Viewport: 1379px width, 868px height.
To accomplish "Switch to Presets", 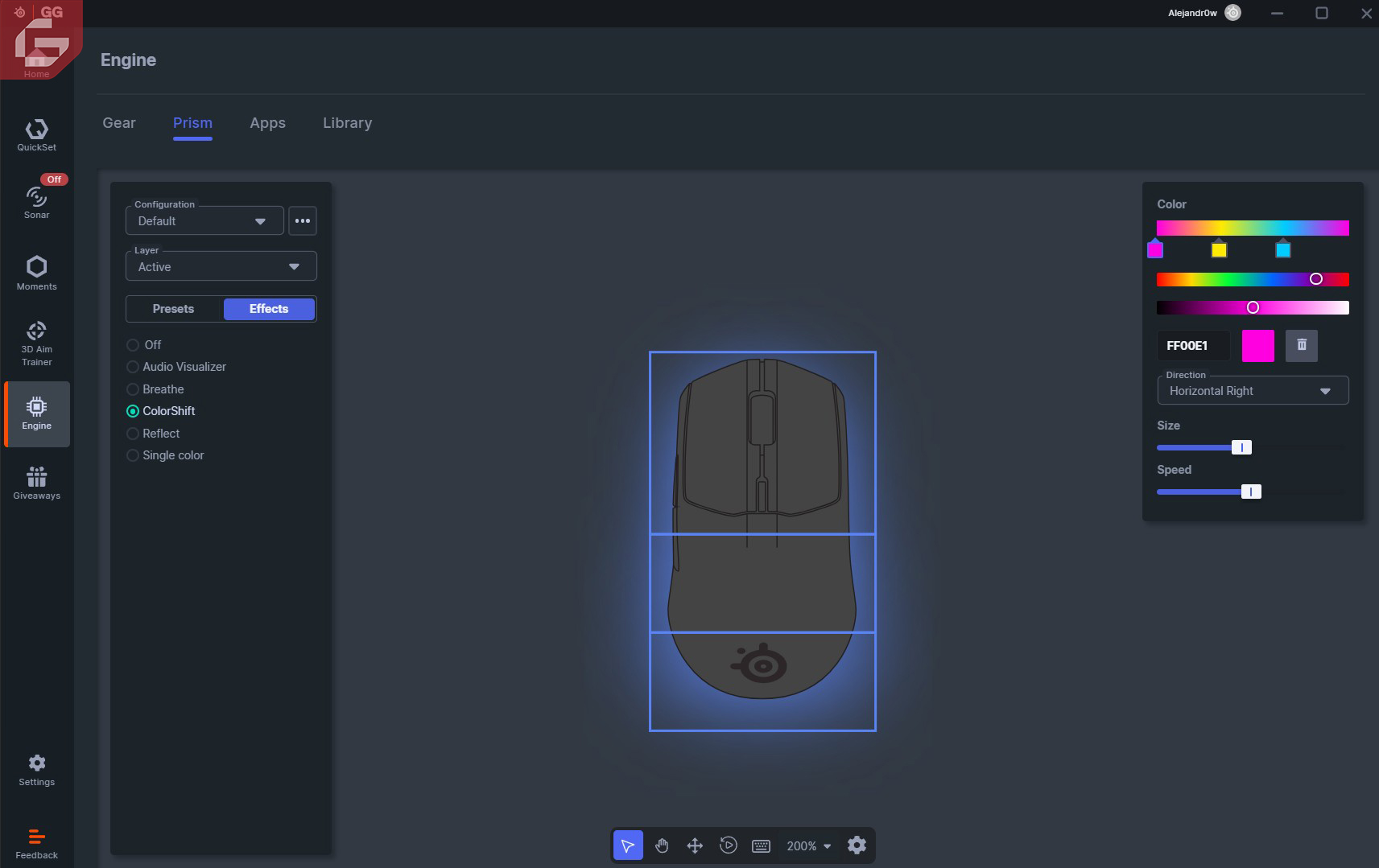I will 173,309.
